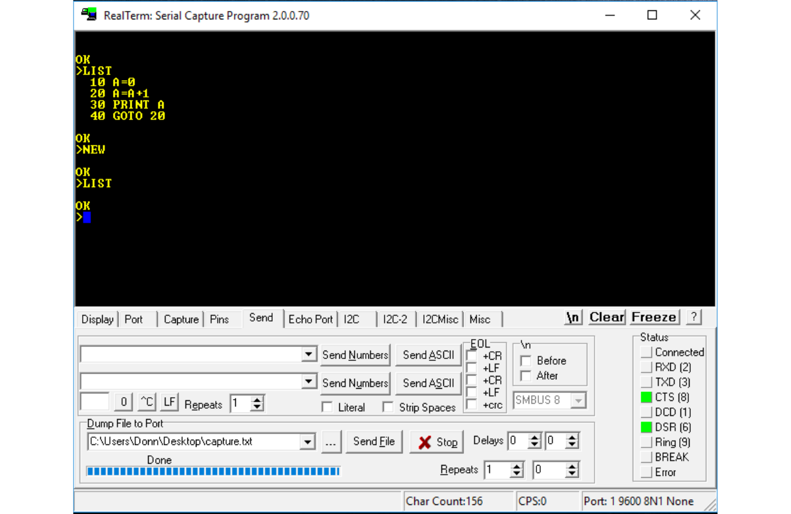Adjust dump file Repeats 1 stepper

516,470
